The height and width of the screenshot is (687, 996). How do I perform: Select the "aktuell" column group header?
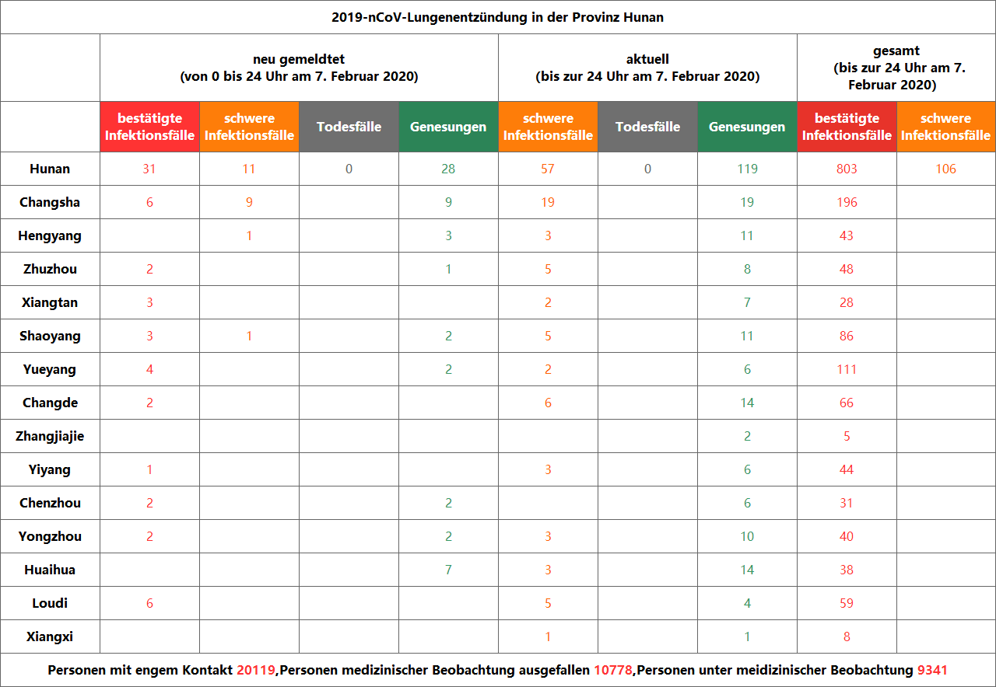(x=647, y=68)
